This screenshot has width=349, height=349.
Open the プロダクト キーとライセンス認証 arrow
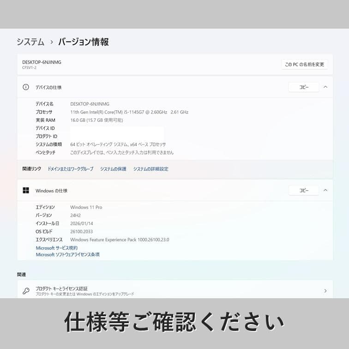tap(325, 291)
